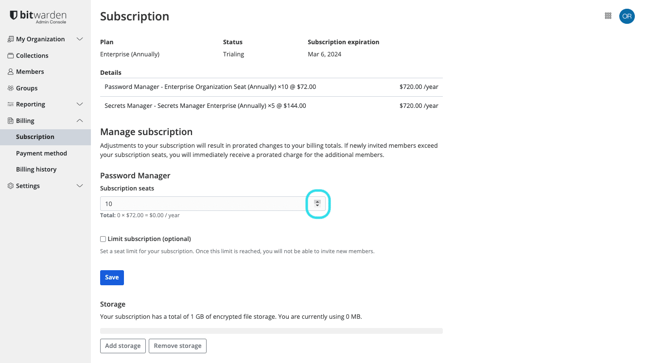The height and width of the screenshot is (363, 646).
Task: Click the Bitwarden shield logo
Action: tap(14, 16)
